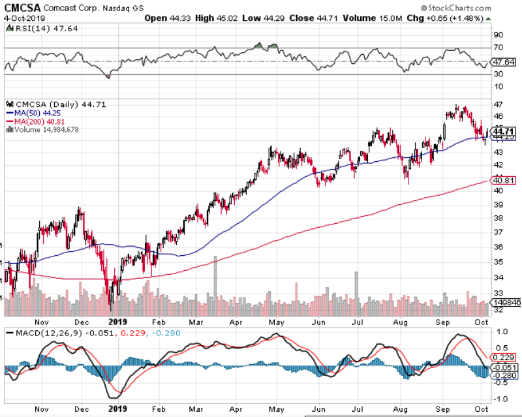Click the Comcast Corp. company name
The height and width of the screenshot is (417, 522).
(71, 8)
